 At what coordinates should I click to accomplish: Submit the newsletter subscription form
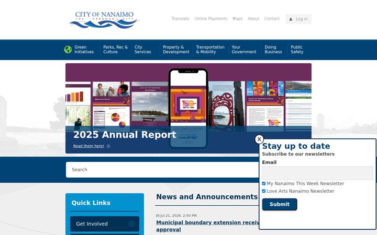[280, 204]
